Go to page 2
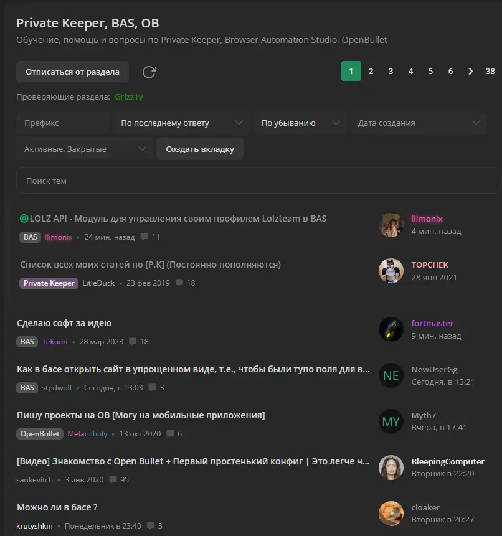This screenshot has height=536, width=502. click(371, 72)
